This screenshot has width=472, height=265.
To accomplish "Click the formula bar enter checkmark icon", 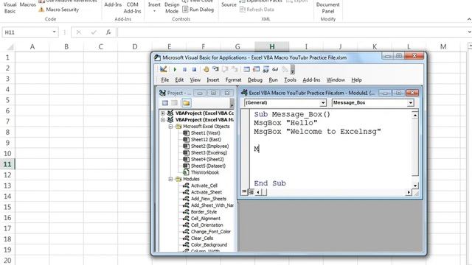I will [x=94, y=32].
